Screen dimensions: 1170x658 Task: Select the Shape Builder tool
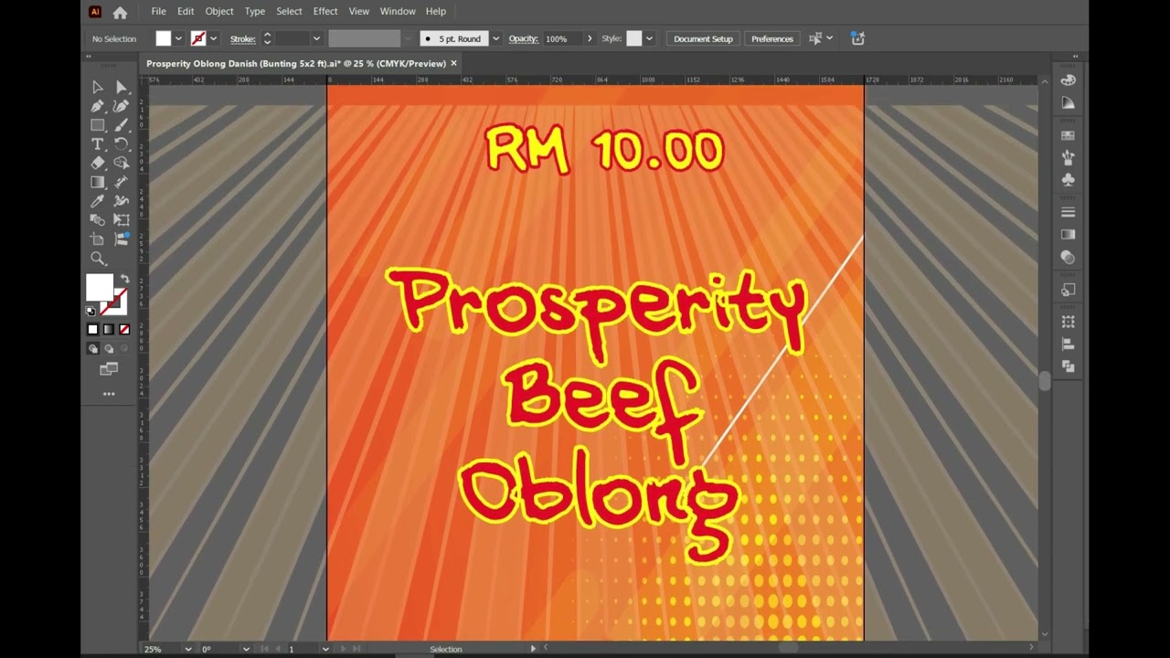[x=122, y=163]
